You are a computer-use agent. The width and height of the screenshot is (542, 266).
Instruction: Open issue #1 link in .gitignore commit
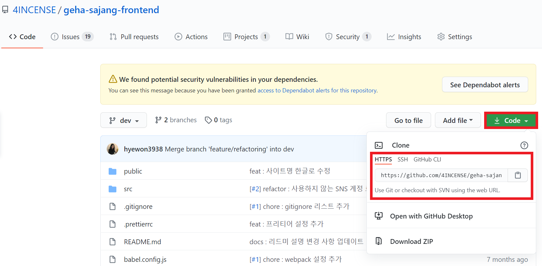(255, 207)
